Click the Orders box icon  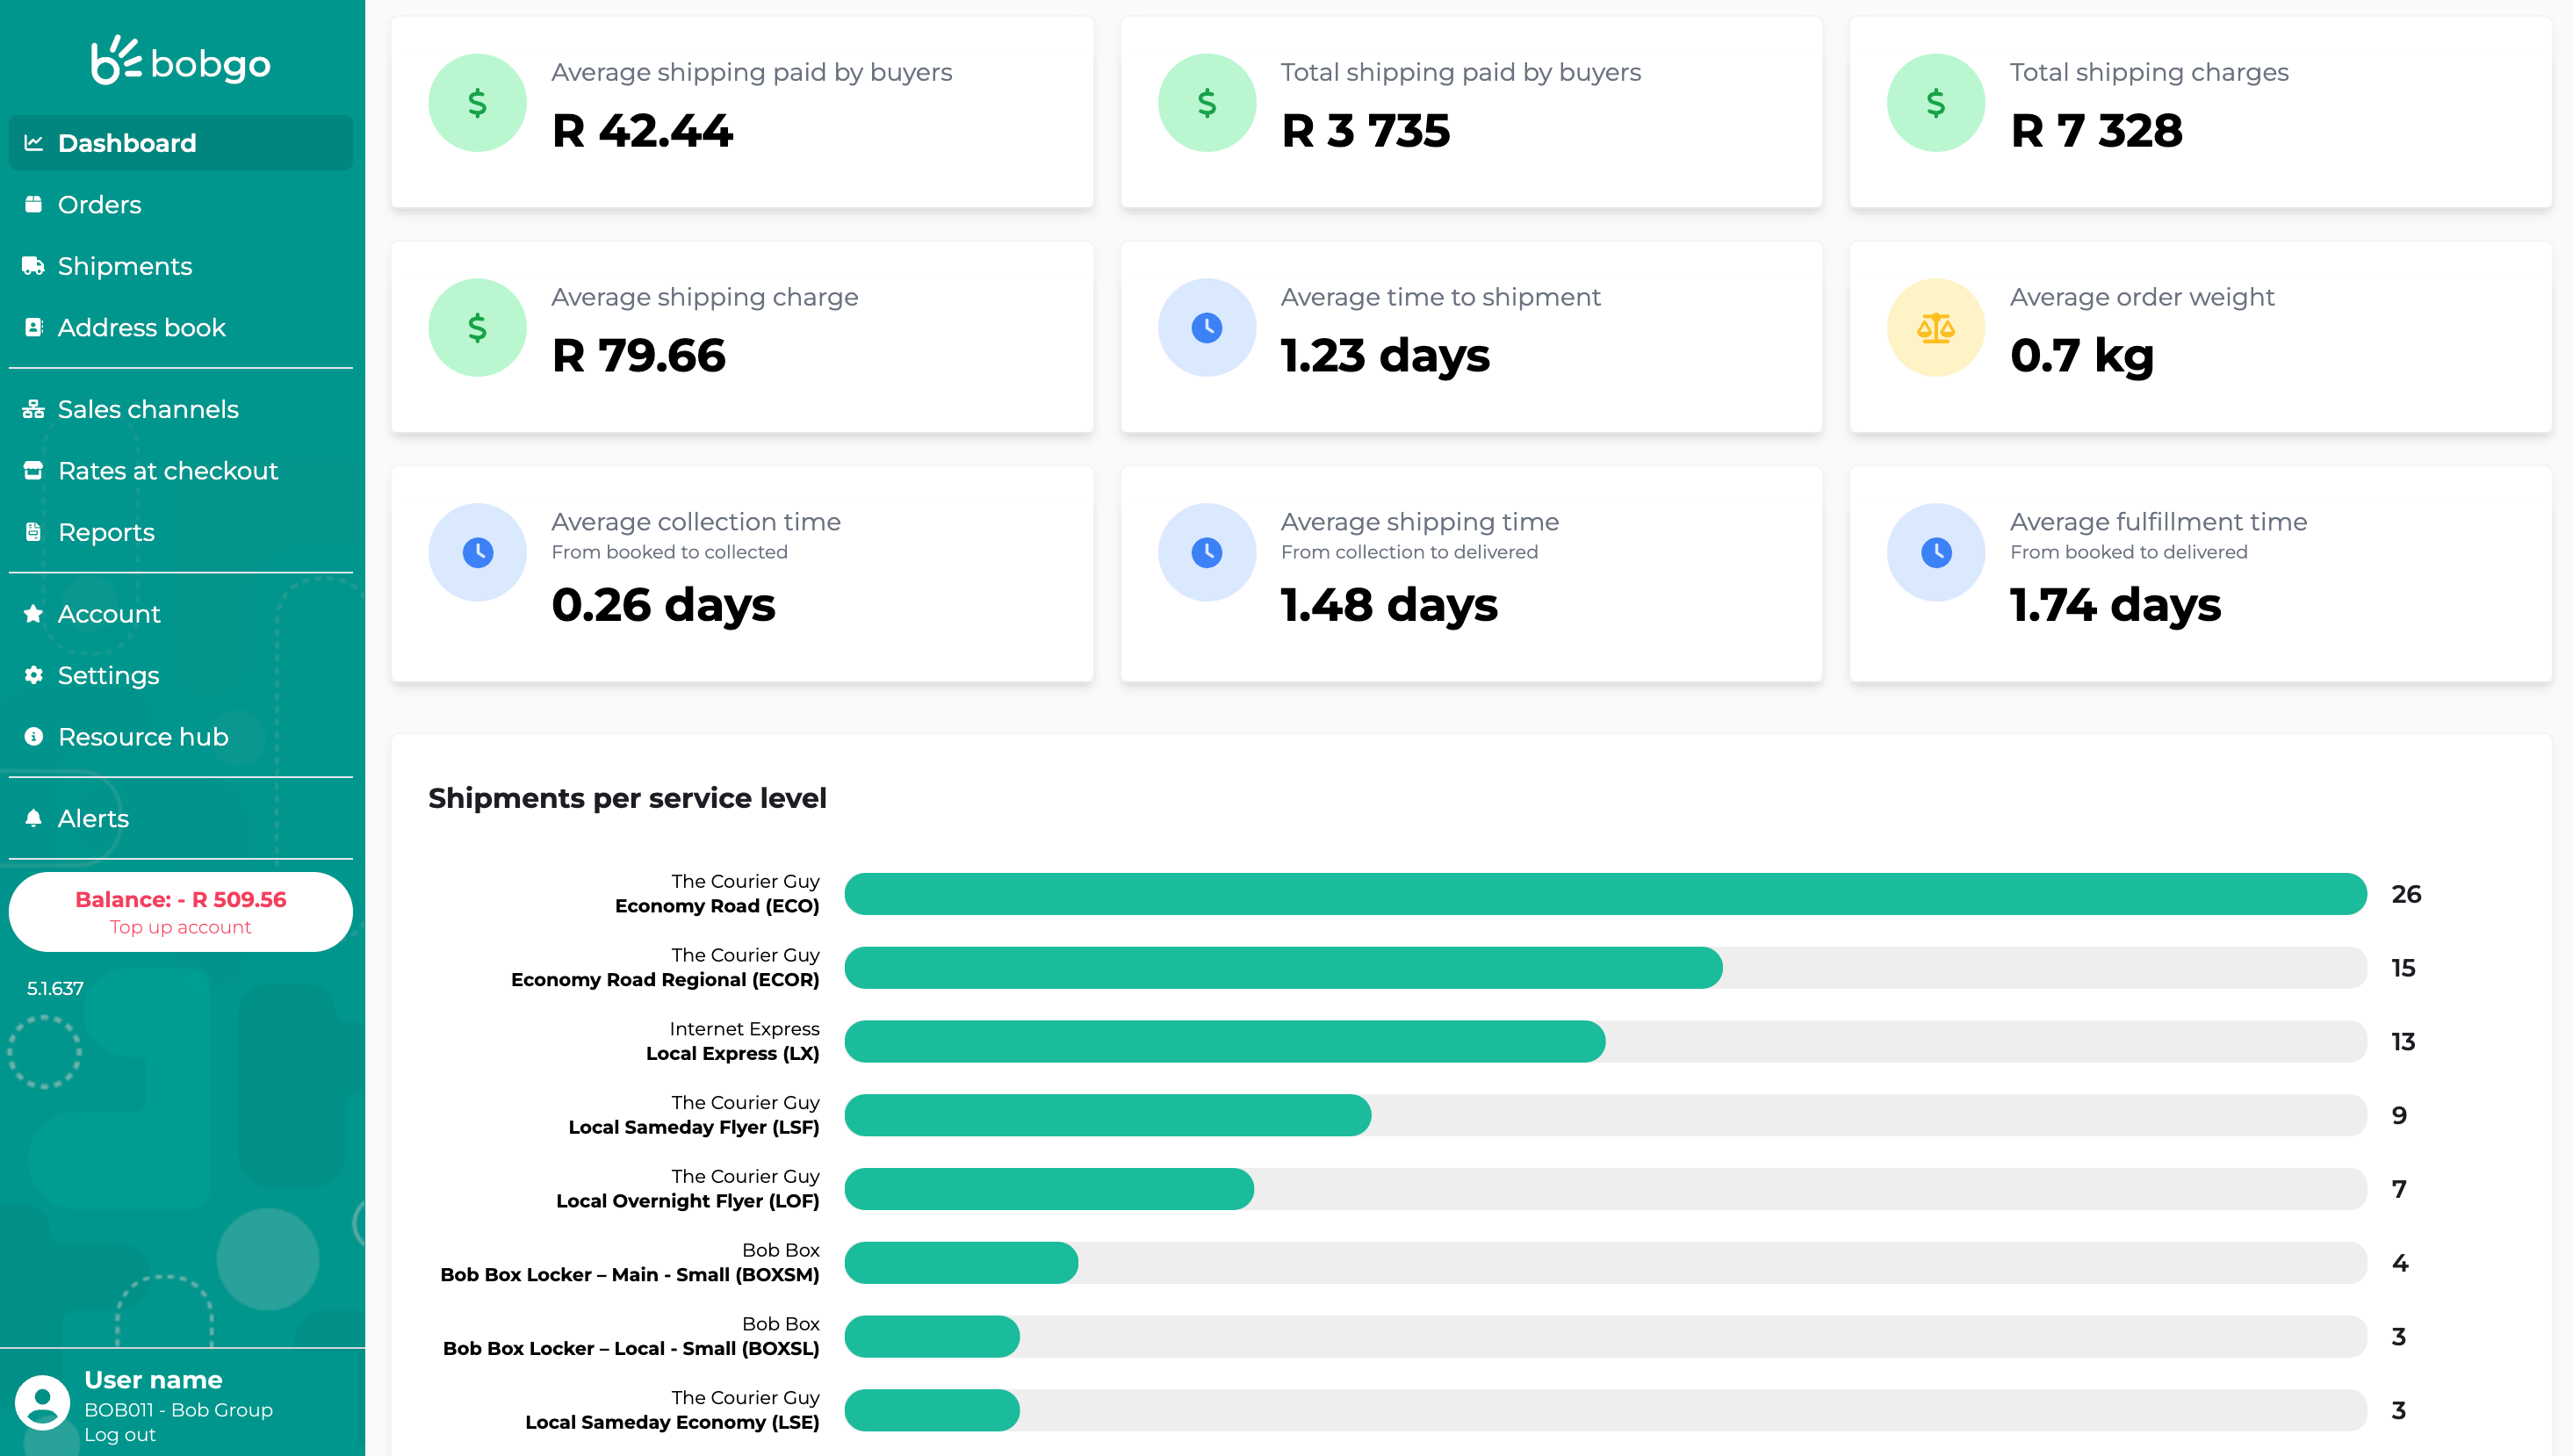coord(34,204)
